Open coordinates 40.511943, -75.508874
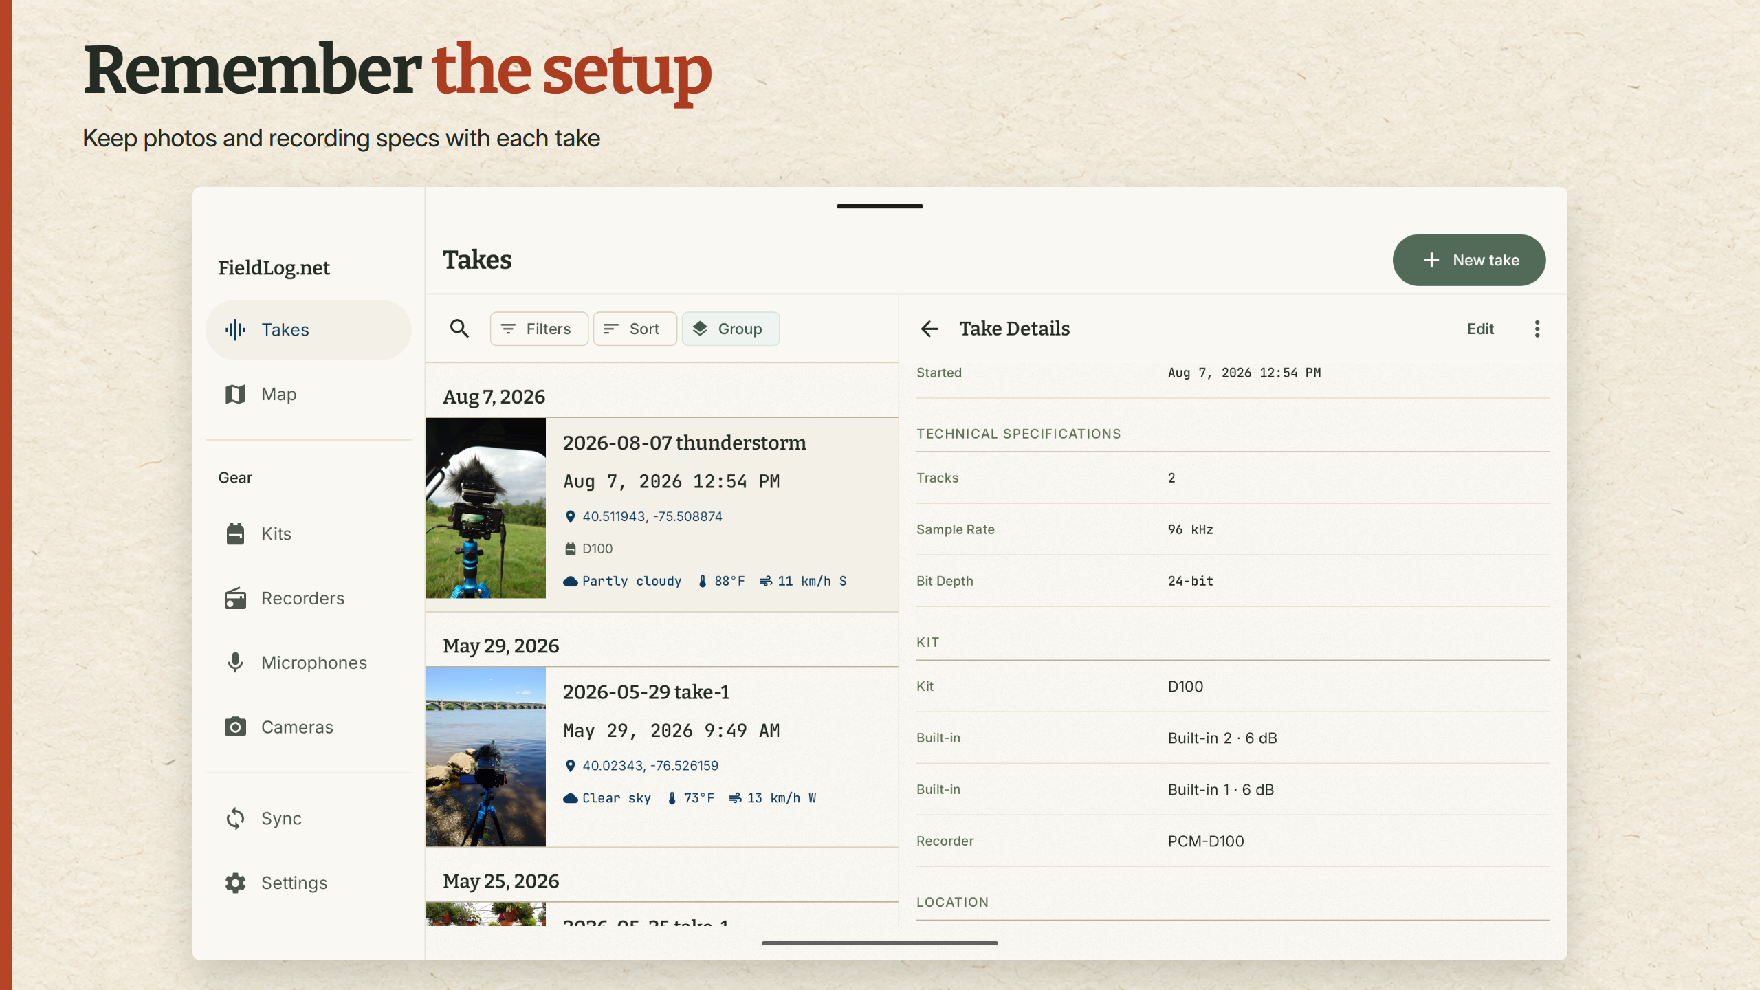 click(x=652, y=516)
